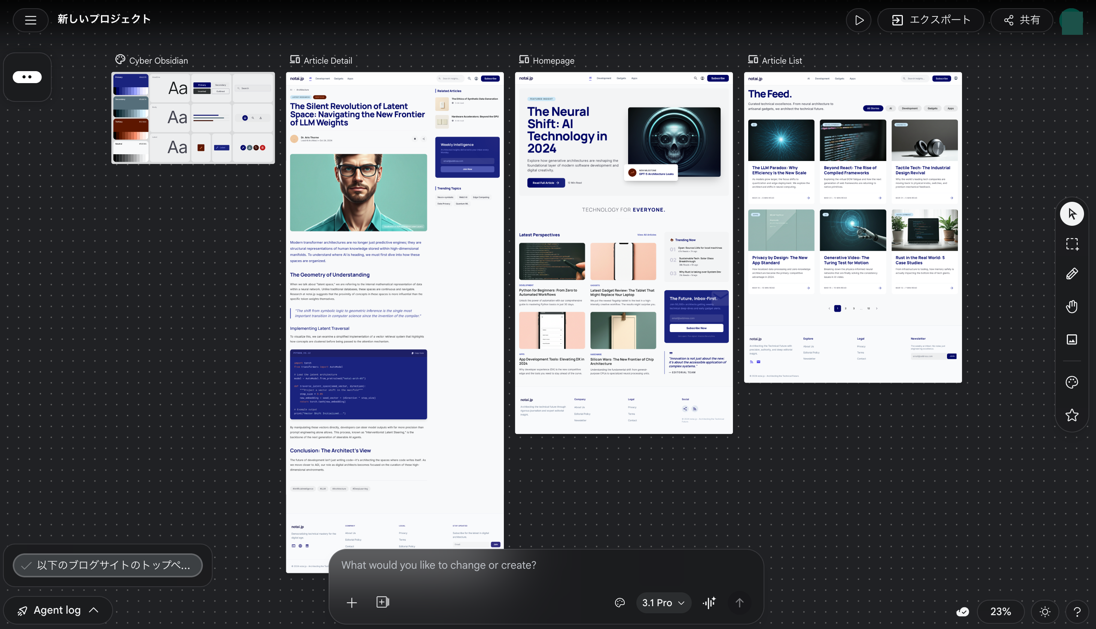Toggle the chat bubble panel button
The width and height of the screenshot is (1096, 629).
pos(27,77)
